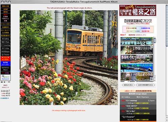168x122 pixels.
Task: Open the DC Gallery sidebar button
Action: [5, 39]
